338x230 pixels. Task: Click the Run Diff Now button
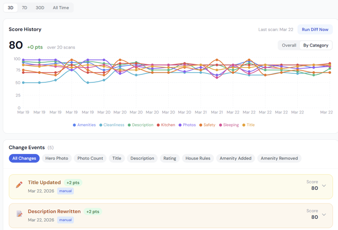[x=315, y=30]
